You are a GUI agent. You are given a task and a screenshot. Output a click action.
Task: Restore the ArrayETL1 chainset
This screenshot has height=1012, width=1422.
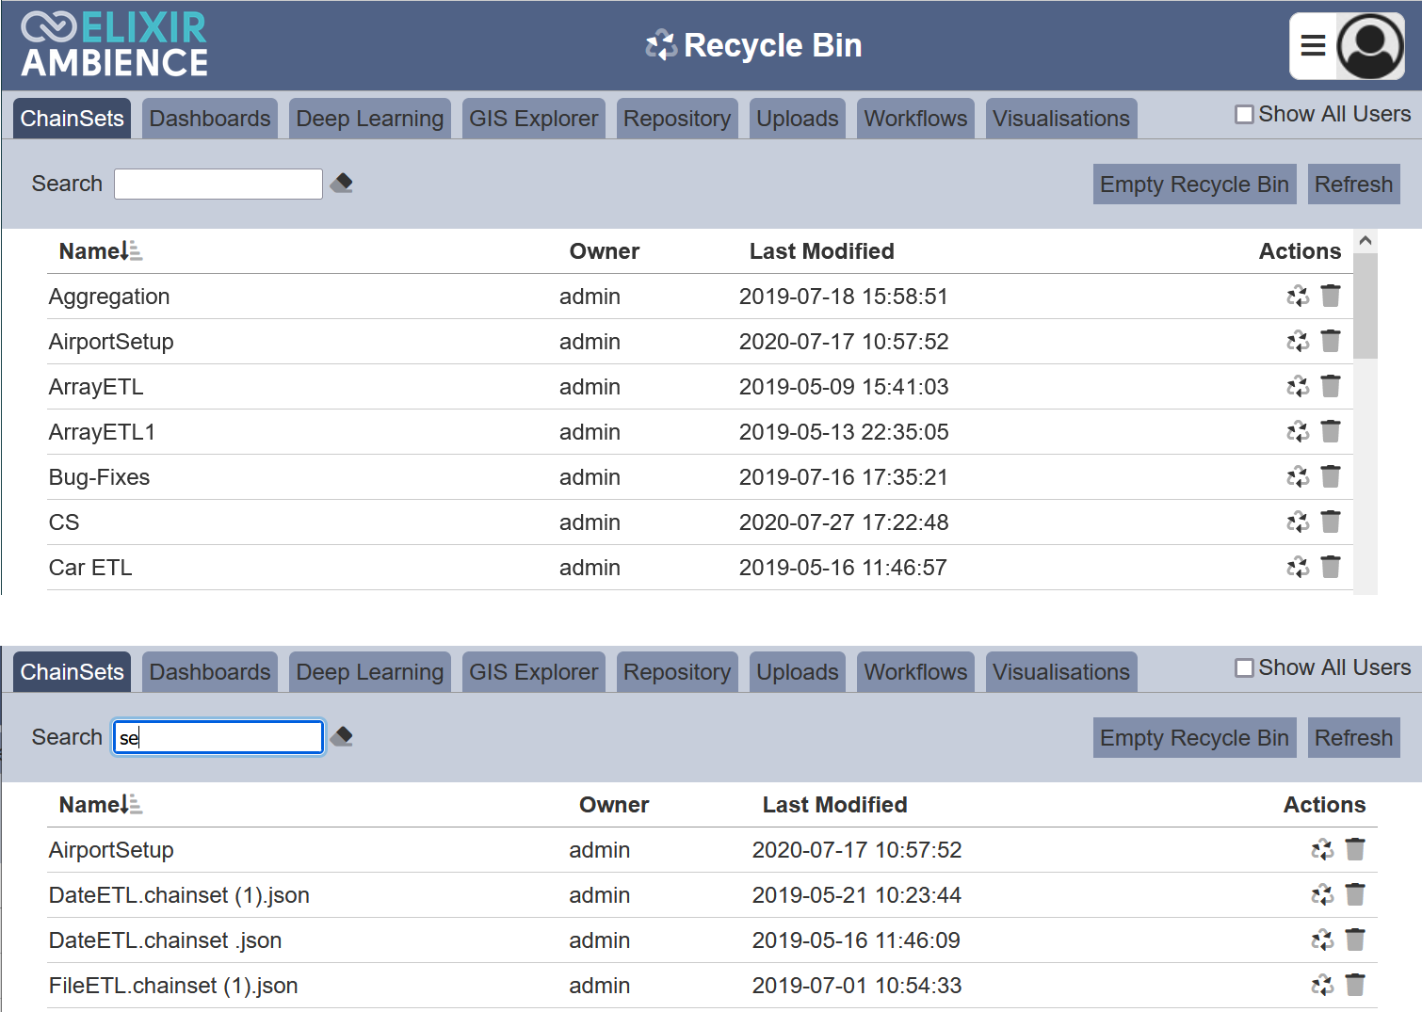pyautogui.click(x=1298, y=432)
